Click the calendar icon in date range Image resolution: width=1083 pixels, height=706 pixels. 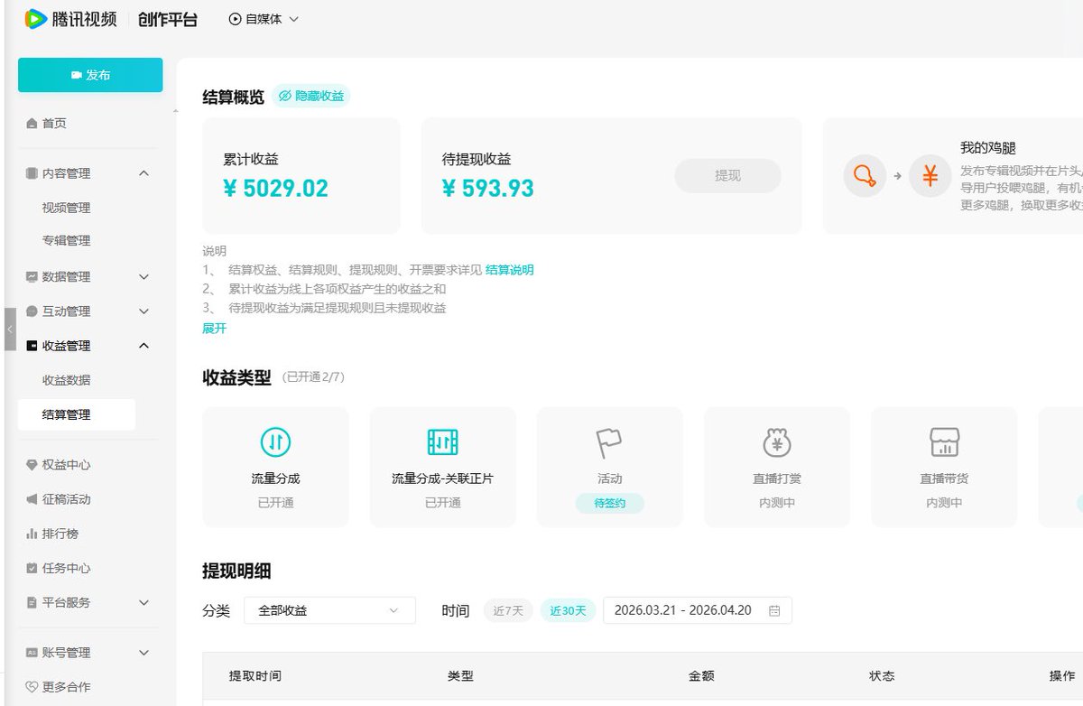[774, 611]
